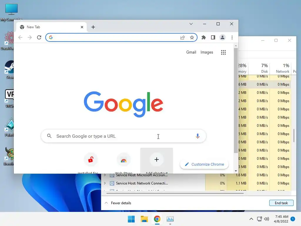
Task: Open the Images link
Action: click(x=207, y=52)
